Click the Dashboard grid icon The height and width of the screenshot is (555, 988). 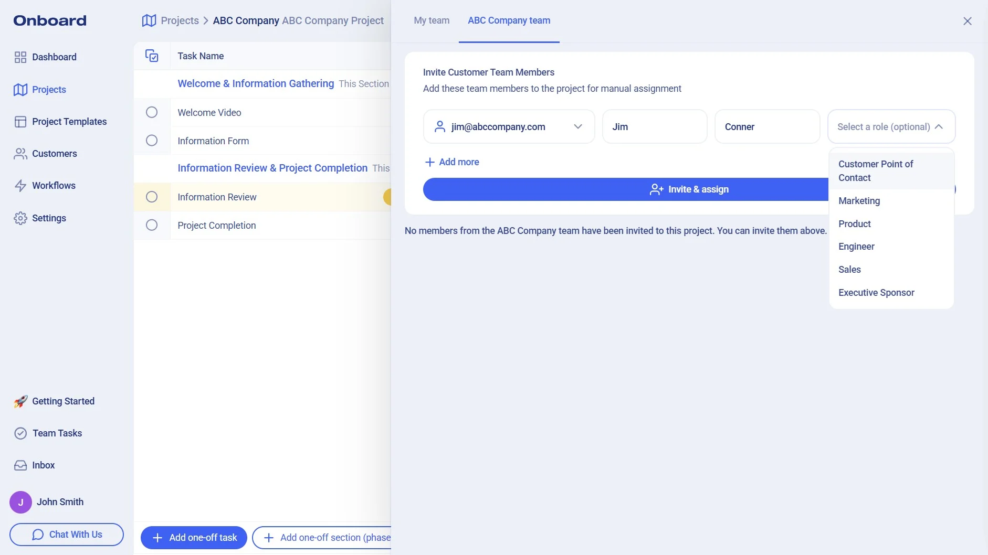point(20,57)
